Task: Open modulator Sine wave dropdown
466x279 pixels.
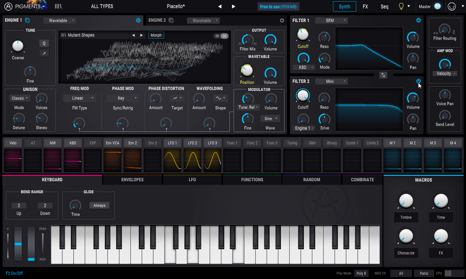Action: (270, 118)
